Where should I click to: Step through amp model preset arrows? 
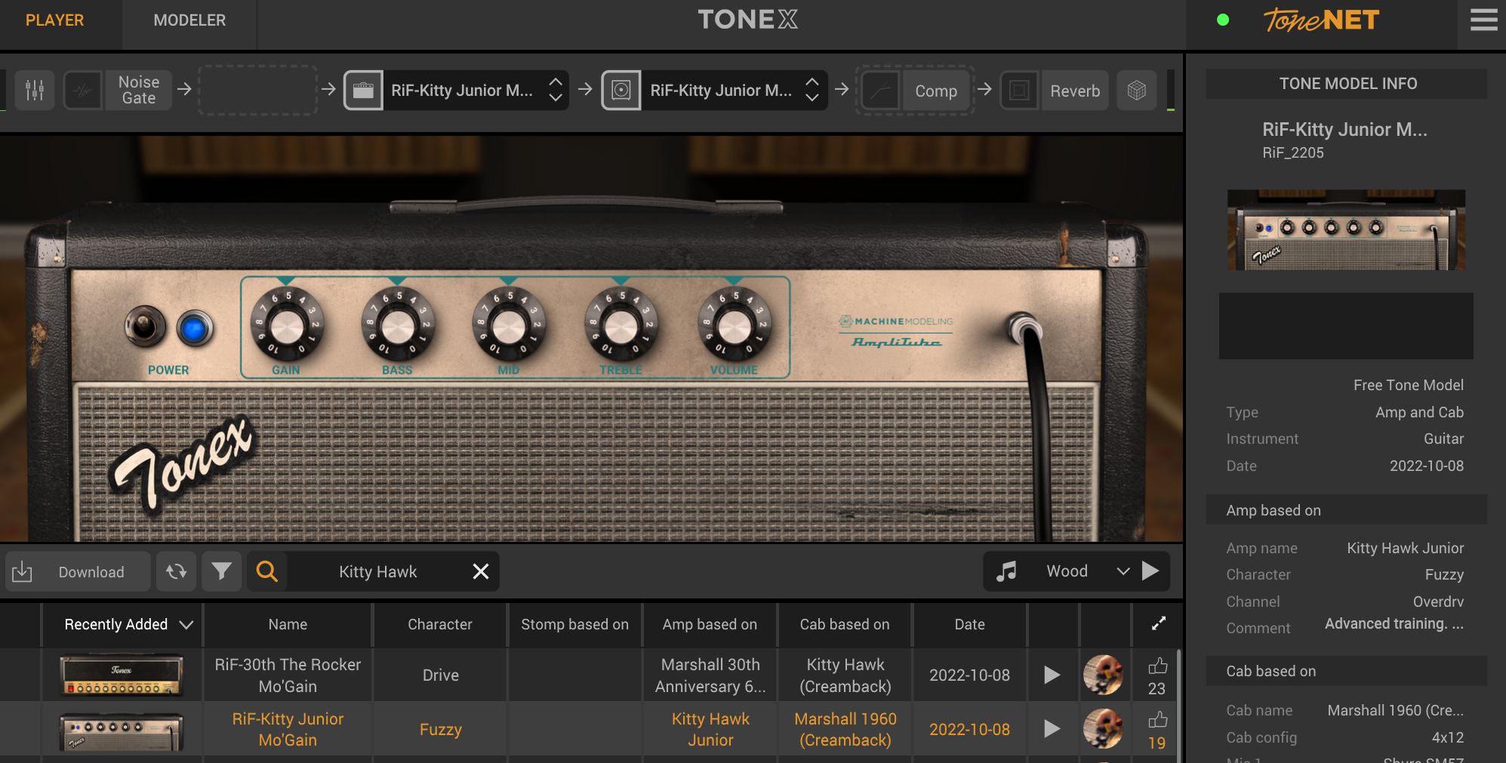point(555,90)
